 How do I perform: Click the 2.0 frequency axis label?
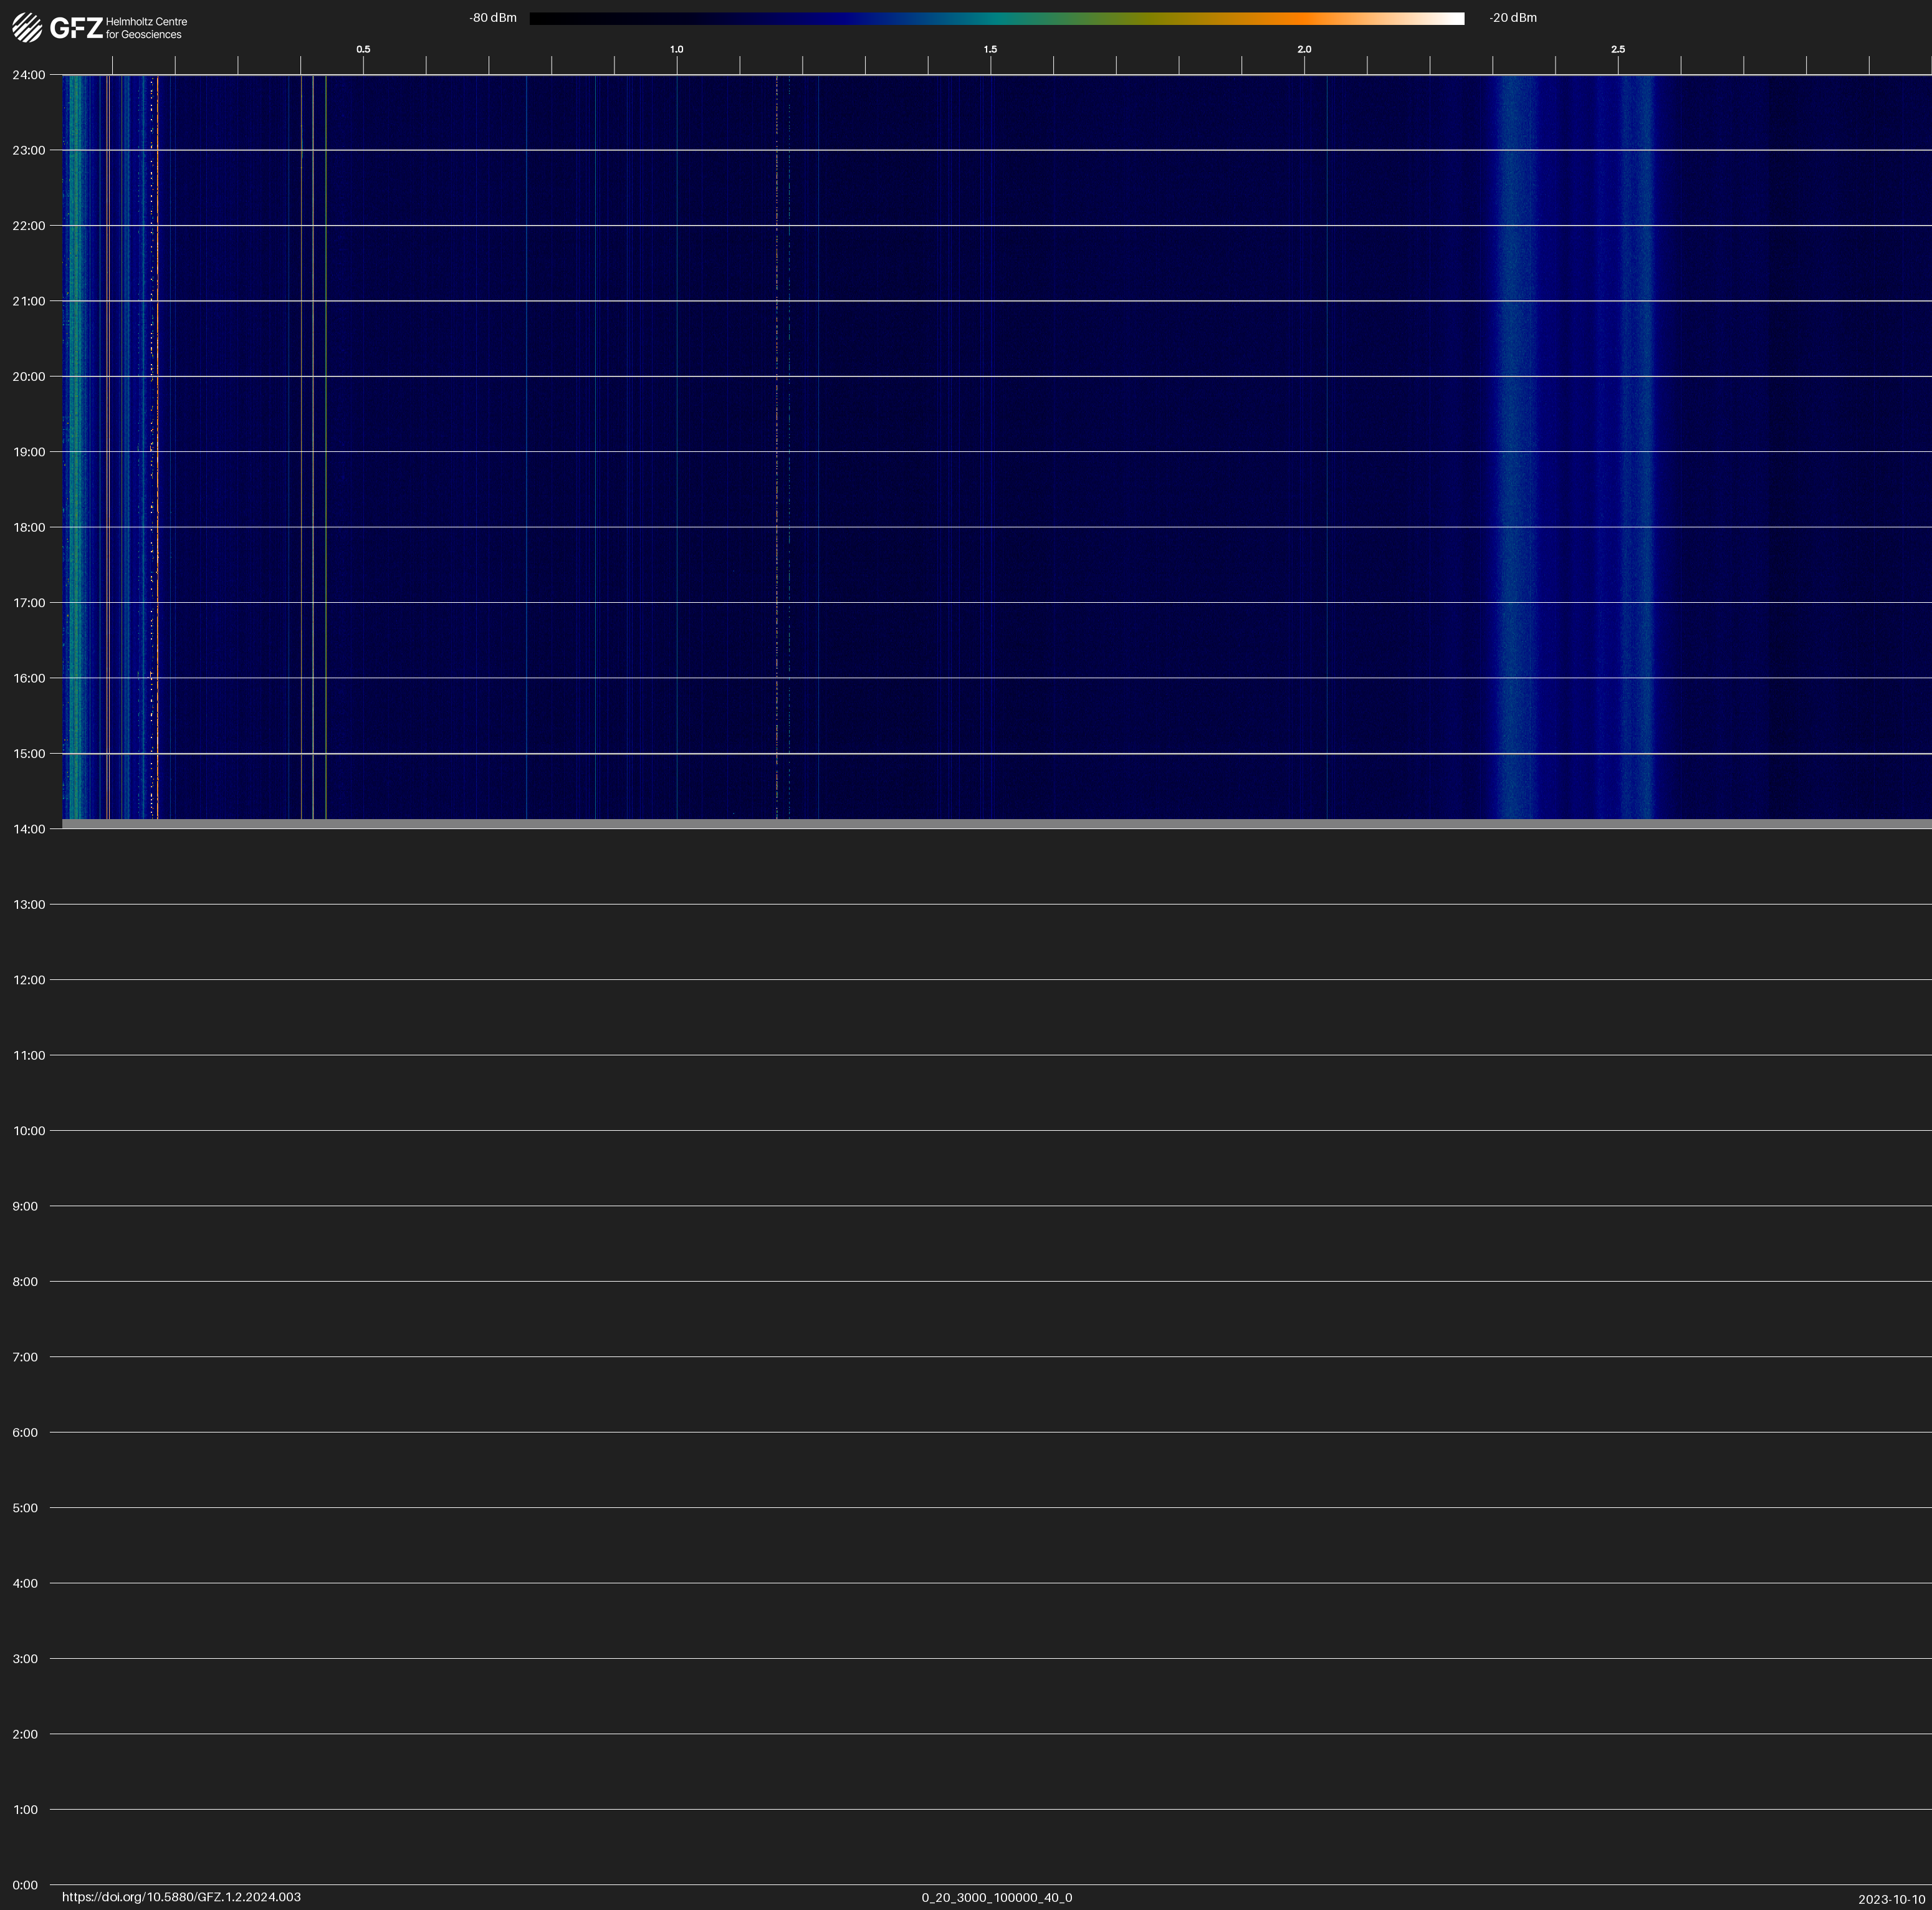[1304, 49]
